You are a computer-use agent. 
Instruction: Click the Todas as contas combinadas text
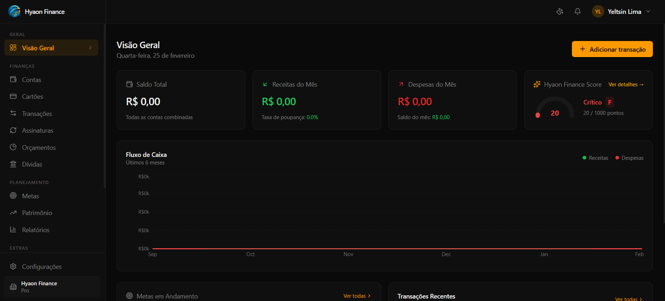tap(159, 117)
